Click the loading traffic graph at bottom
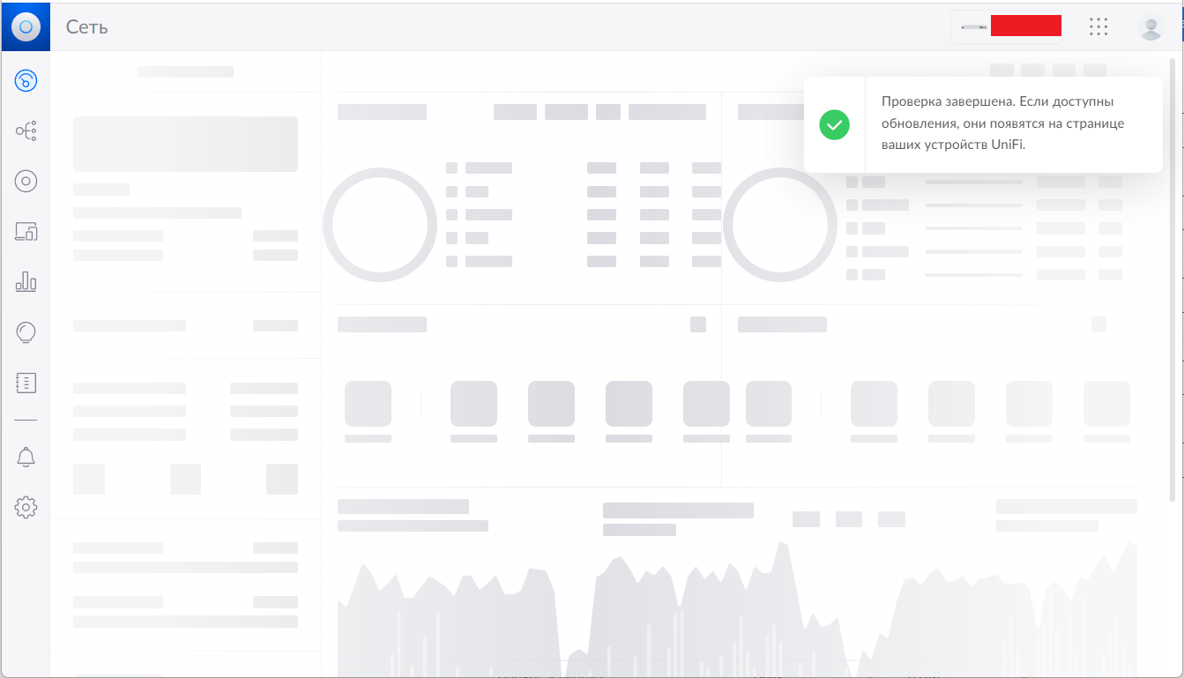The image size is (1184, 678). pyautogui.click(x=736, y=608)
